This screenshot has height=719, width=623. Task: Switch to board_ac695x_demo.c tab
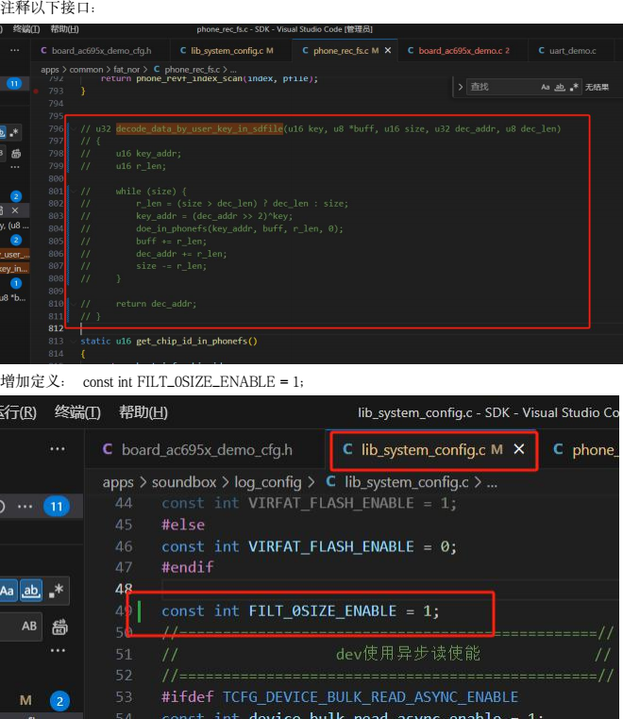(459, 50)
